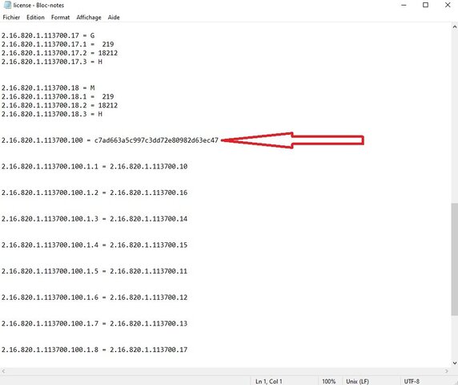Viewport: 458px width, 385px height.
Task: Open the Edition menu
Action: click(35, 18)
